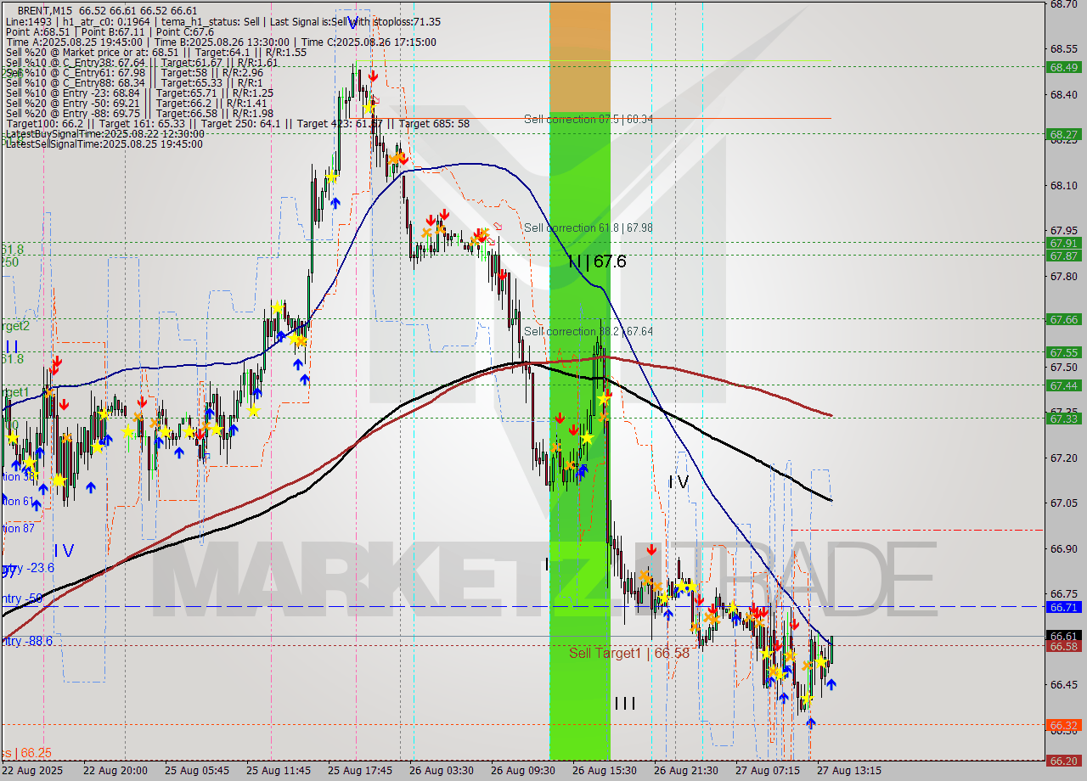Click the II | 67.6 wave annotation
The width and height of the screenshot is (1087, 781).
point(597,262)
